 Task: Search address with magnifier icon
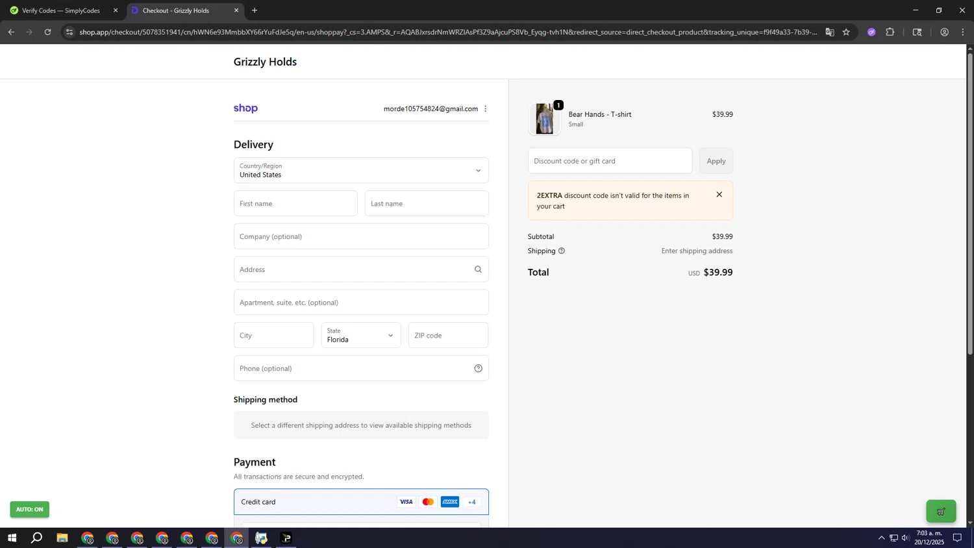[x=478, y=269]
